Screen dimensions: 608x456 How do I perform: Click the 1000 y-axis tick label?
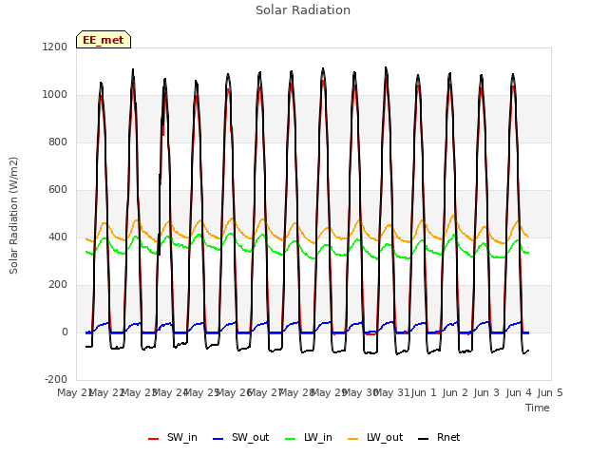(55, 95)
